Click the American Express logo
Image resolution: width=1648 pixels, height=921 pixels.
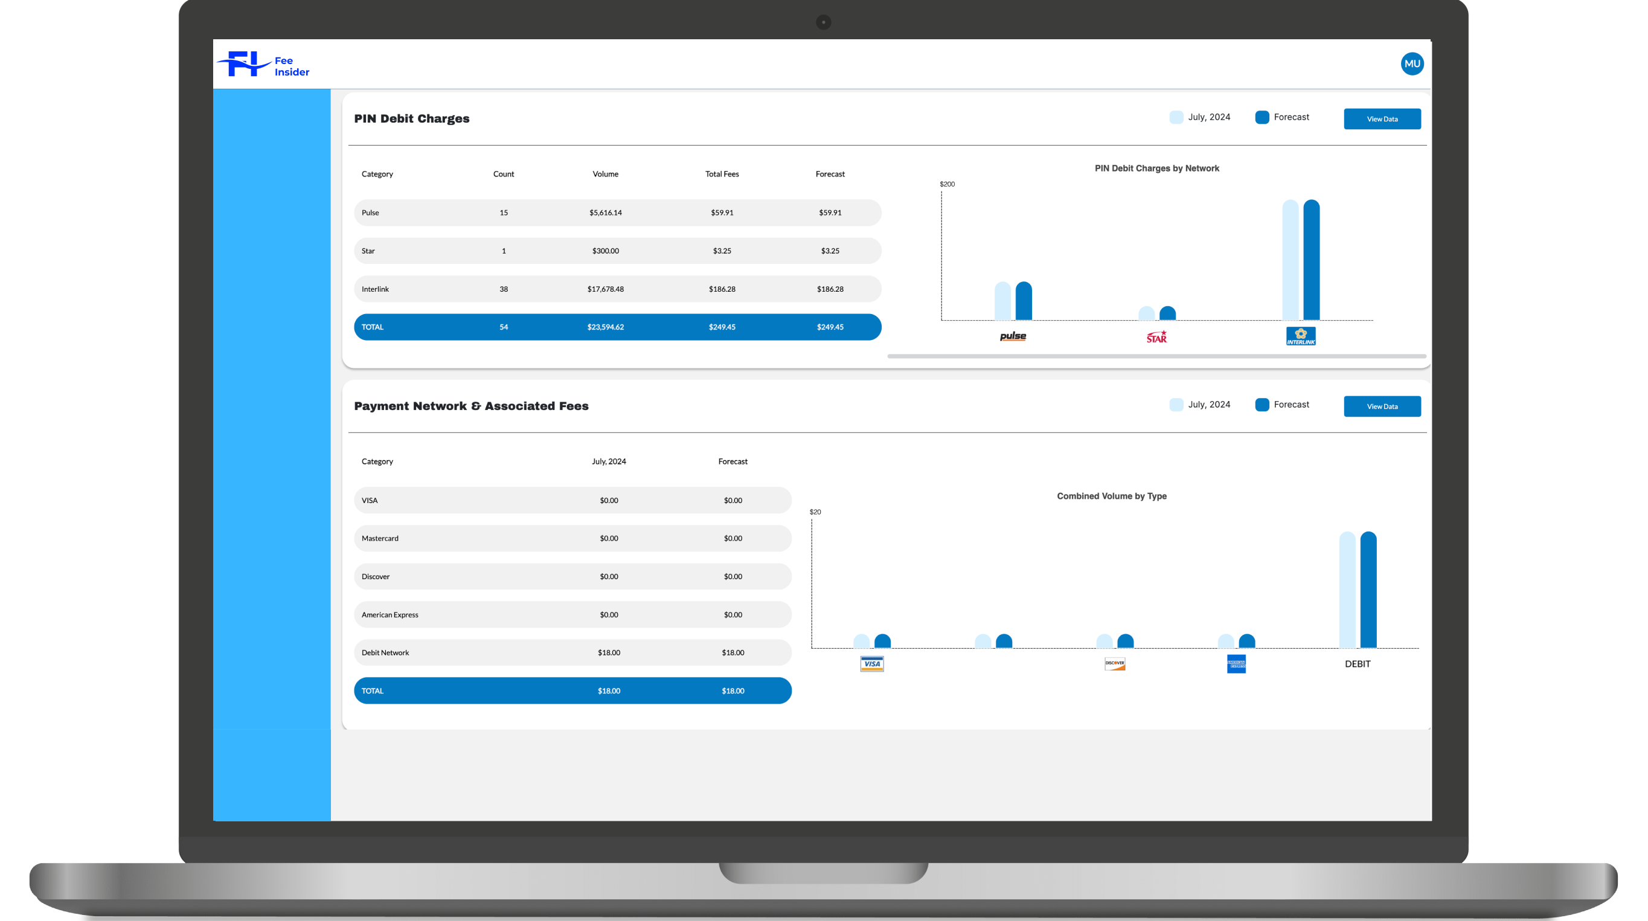[x=1236, y=664]
